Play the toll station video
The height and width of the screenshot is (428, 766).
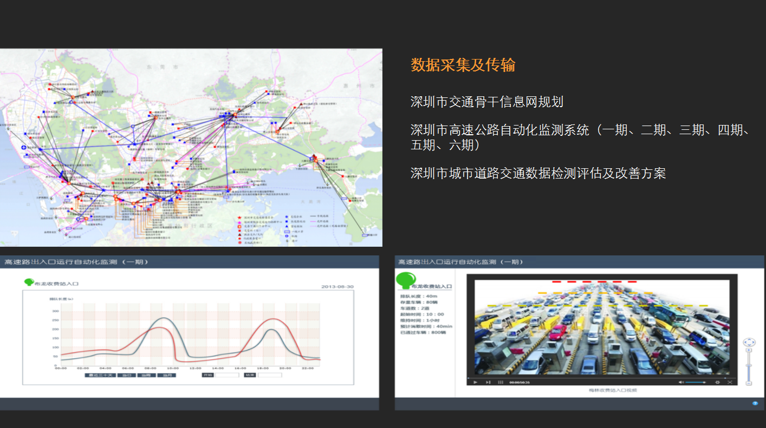click(x=476, y=382)
